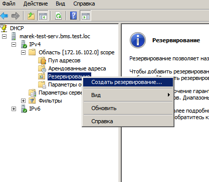Collapse the IPv4 node
Image resolution: width=209 pixels, height=182 pixels.
14,44
